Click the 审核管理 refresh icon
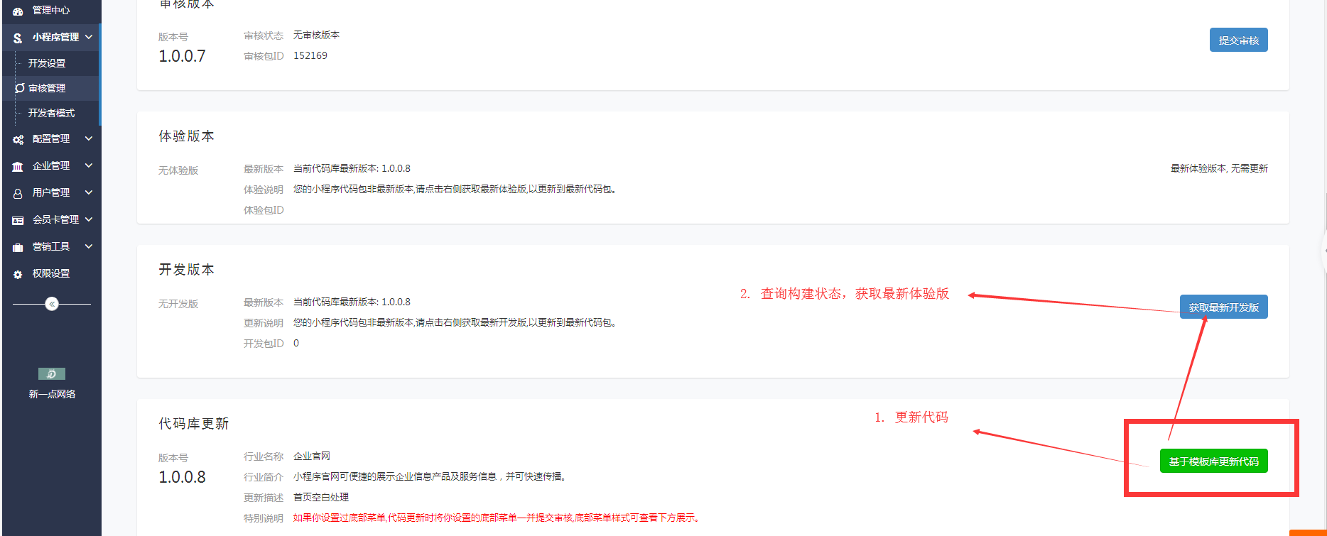The height and width of the screenshot is (536, 1327). click(x=20, y=88)
